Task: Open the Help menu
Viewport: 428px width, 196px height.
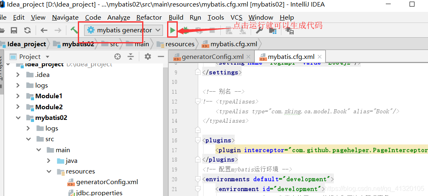Action: (287, 18)
